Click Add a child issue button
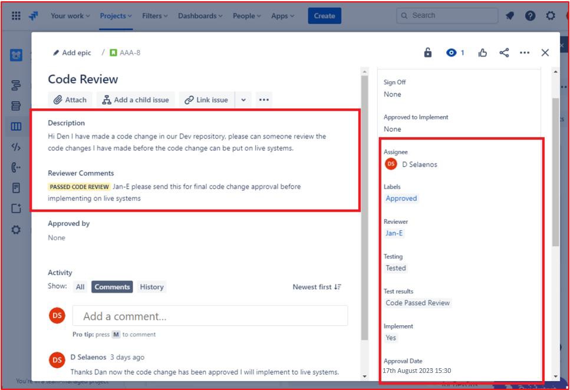Image resolution: width=570 pixels, height=390 pixels. [x=136, y=100]
